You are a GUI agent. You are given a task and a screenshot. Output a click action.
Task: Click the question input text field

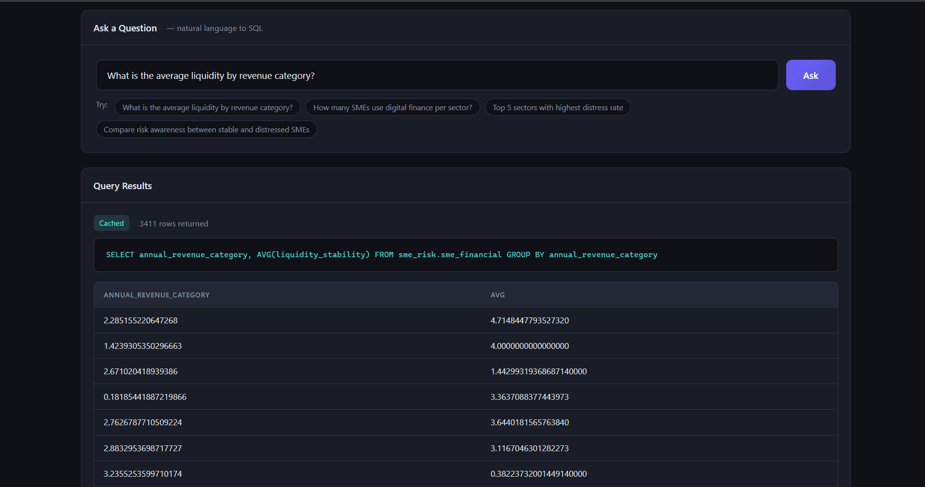click(437, 75)
